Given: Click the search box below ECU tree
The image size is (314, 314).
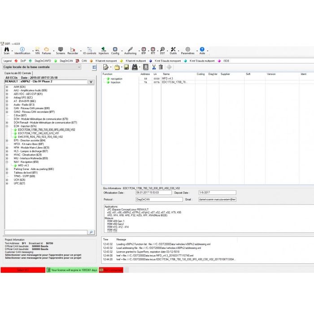Looking at the screenshot, I should [x=46, y=232].
